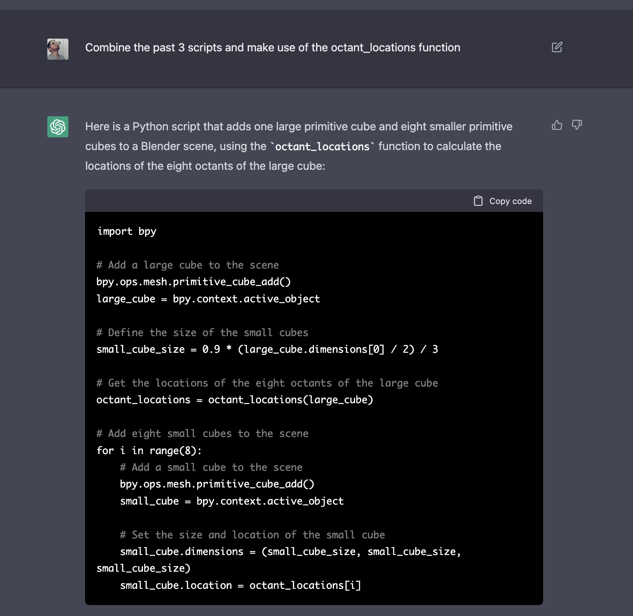The width and height of the screenshot is (633, 616).
Task: Click the ChatGPT logo avatar
Action: 58,127
